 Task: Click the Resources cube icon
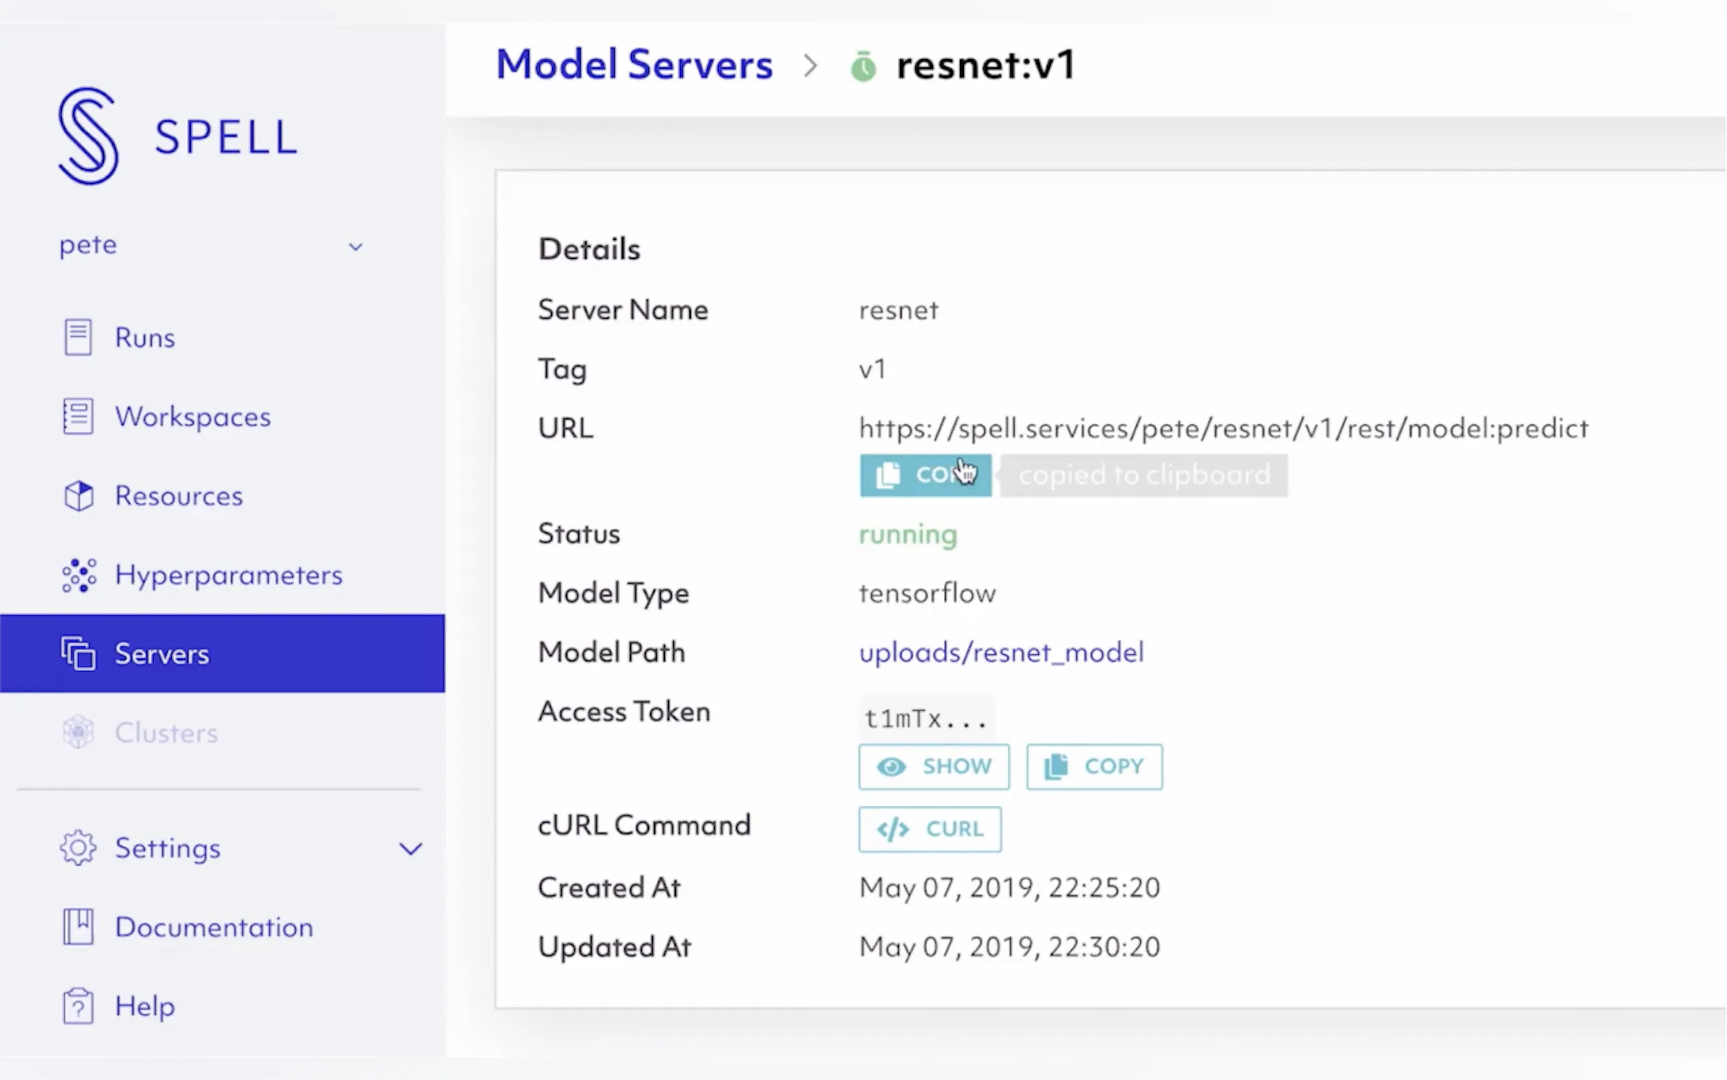pyautogui.click(x=78, y=496)
